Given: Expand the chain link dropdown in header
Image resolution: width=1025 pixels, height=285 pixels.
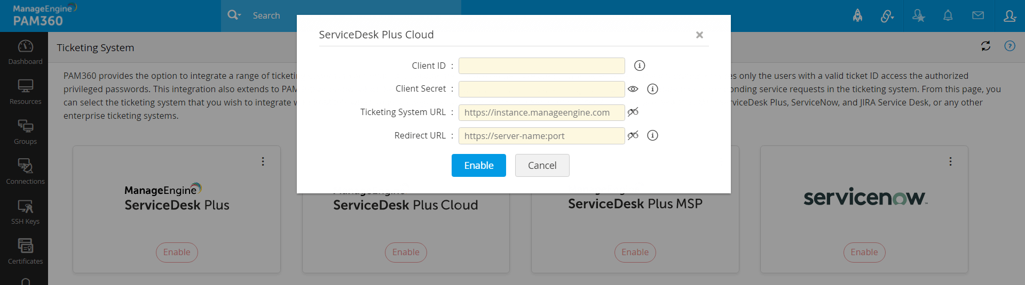Looking at the screenshot, I should (887, 16).
